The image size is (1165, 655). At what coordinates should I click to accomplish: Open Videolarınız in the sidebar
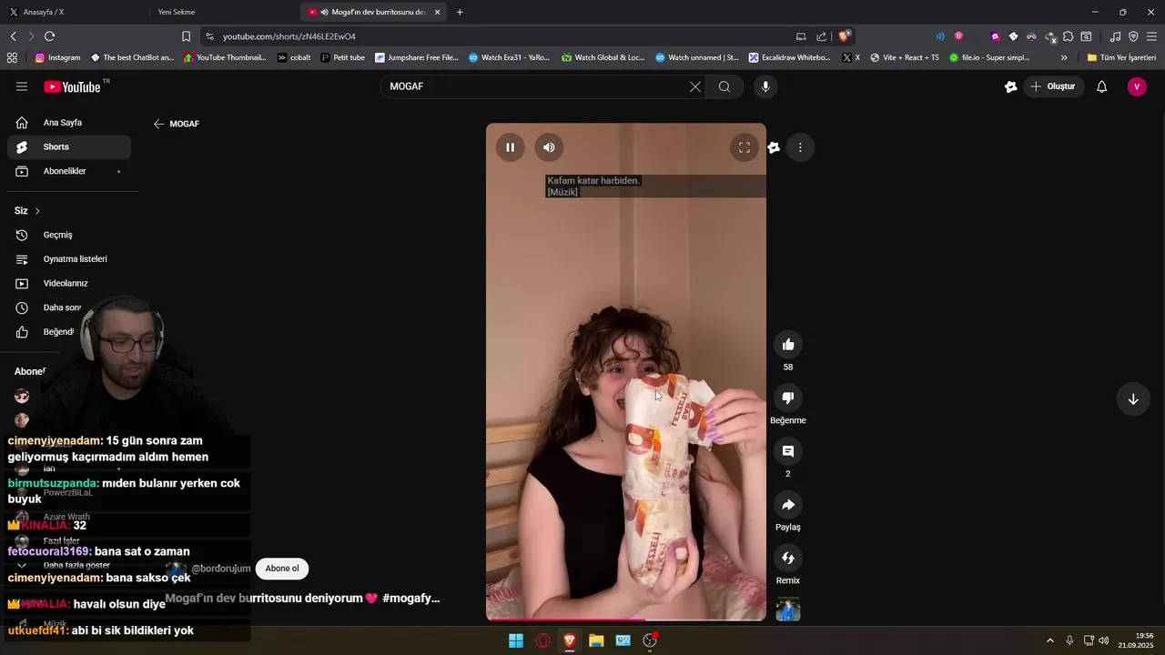69,283
